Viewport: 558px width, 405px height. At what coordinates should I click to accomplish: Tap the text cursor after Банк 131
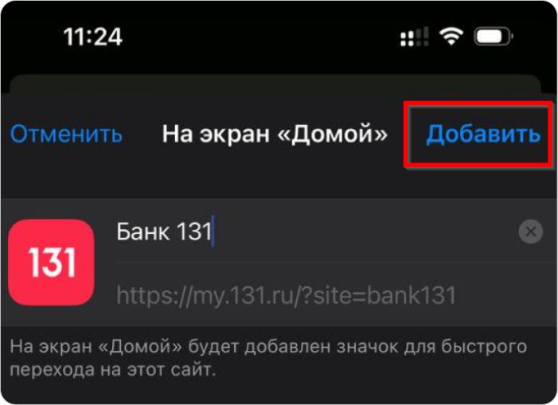[213, 231]
